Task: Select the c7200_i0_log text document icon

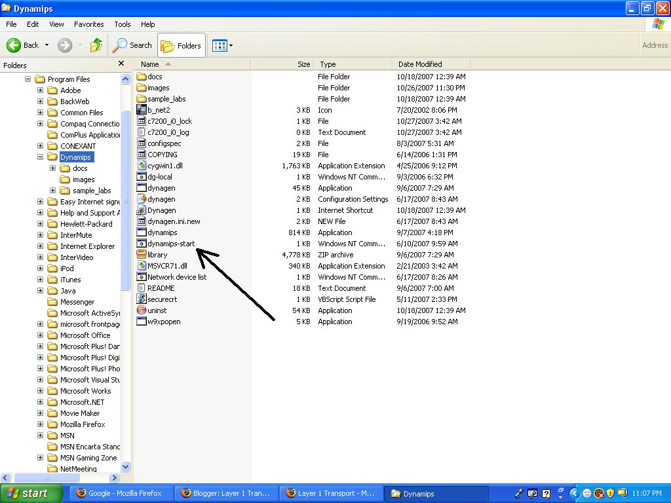Action: pos(142,132)
